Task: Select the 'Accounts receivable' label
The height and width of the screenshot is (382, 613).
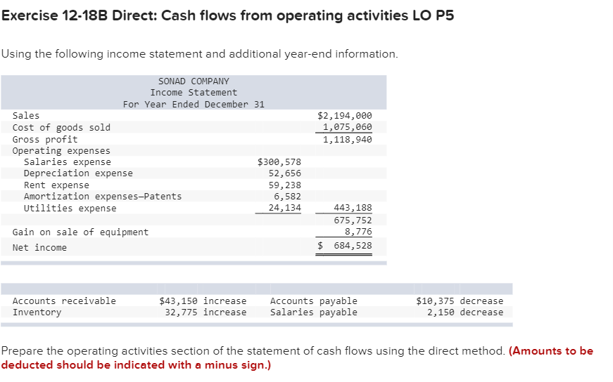Action: (x=64, y=301)
